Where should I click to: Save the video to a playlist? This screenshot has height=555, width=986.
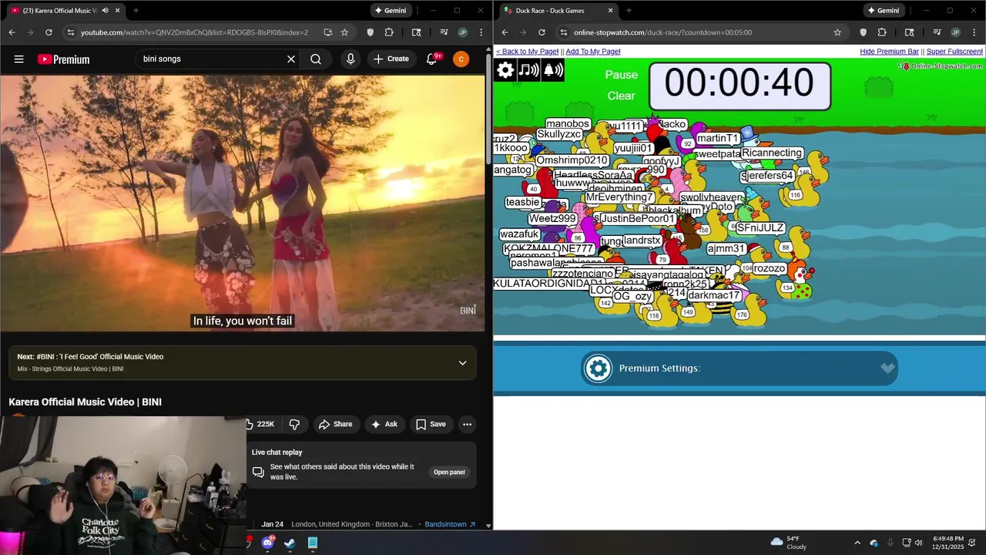[x=431, y=424]
